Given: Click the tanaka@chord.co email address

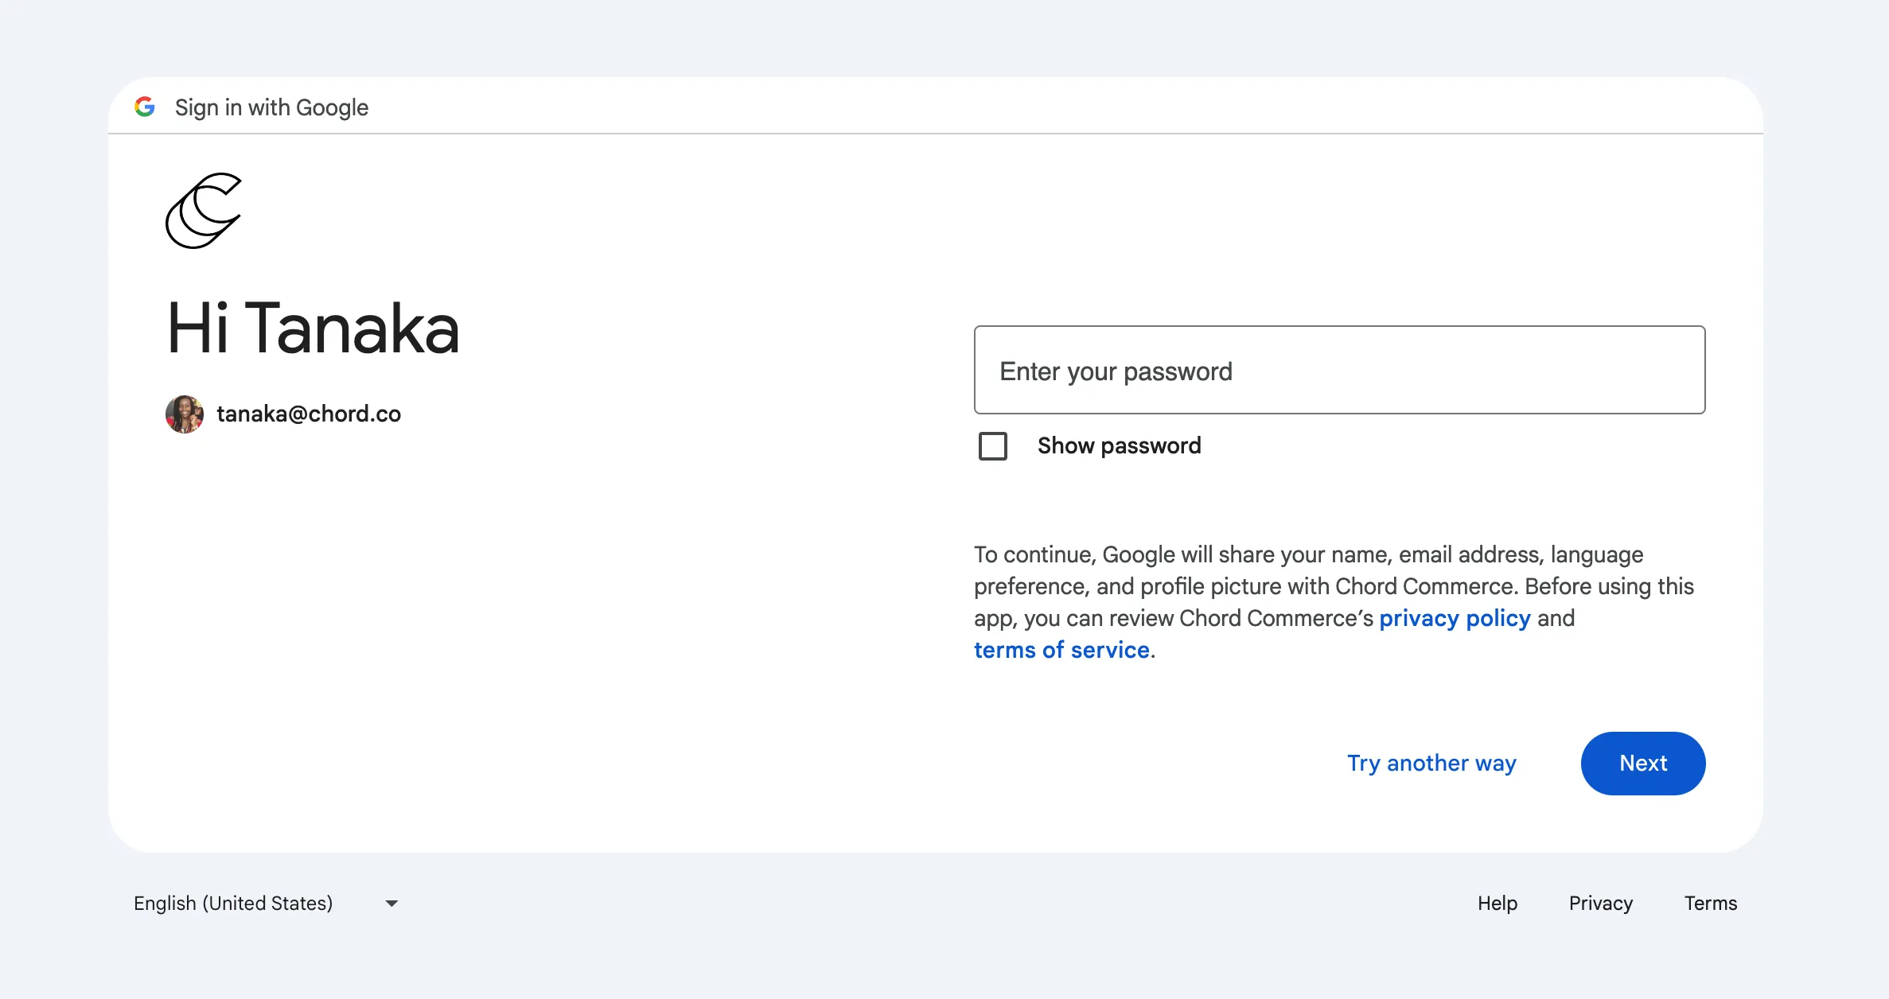Looking at the screenshot, I should point(309,414).
